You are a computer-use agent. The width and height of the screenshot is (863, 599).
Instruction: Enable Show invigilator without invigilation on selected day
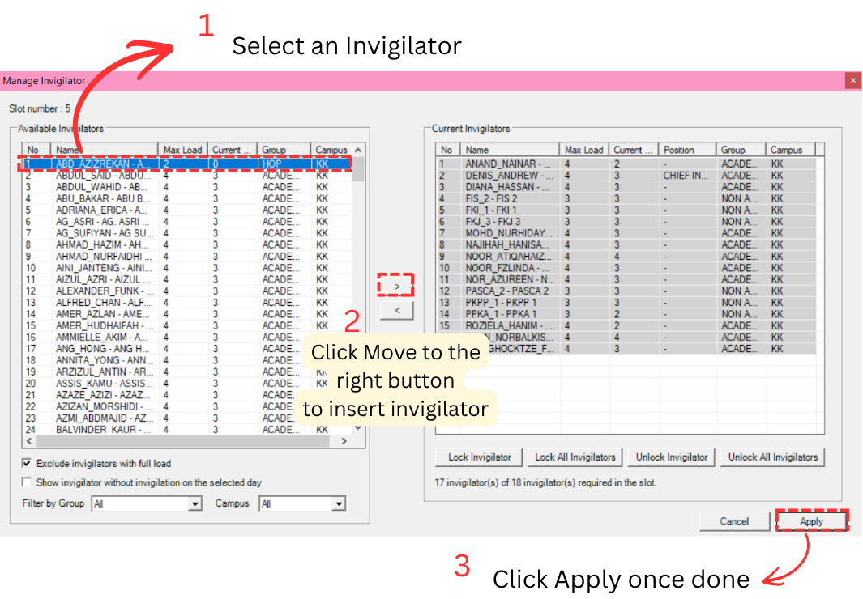(27, 482)
